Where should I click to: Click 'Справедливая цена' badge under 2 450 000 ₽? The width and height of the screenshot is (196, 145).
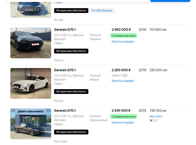pos(123,36)
